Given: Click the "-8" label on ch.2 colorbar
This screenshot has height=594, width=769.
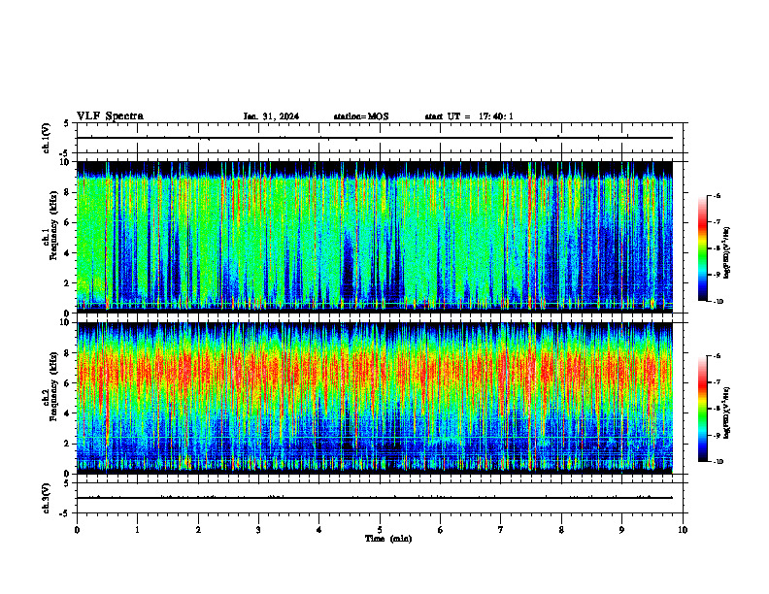Looking at the screenshot, I should (x=717, y=409).
